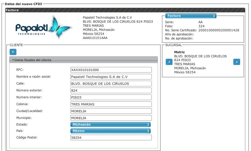This screenshot has width=251, height=151.
Task: Click the Matriz sucursal name
Action: click(179, 52)
